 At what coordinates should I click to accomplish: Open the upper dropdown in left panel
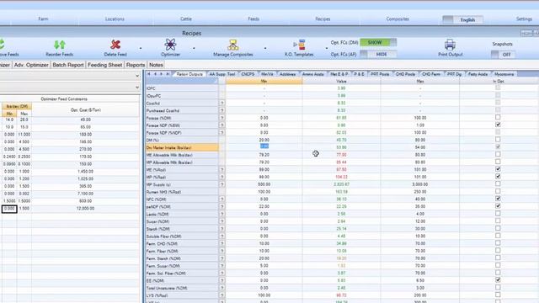137,76
